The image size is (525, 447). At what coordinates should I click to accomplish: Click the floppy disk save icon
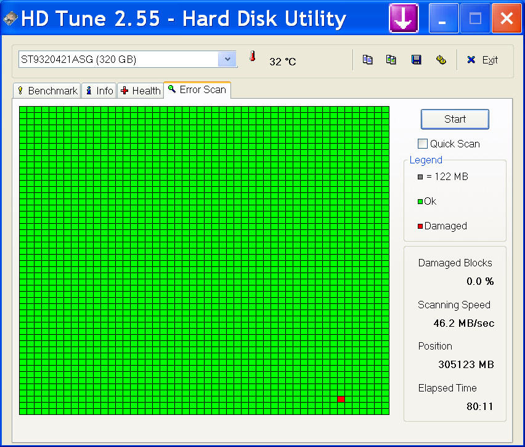coord(416,60)
